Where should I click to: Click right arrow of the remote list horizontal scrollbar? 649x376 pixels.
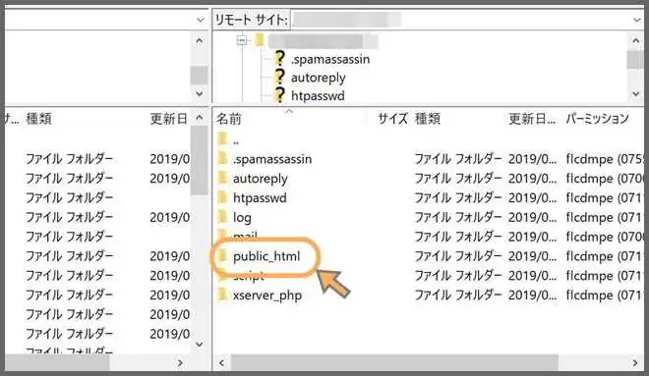[635, 363]
